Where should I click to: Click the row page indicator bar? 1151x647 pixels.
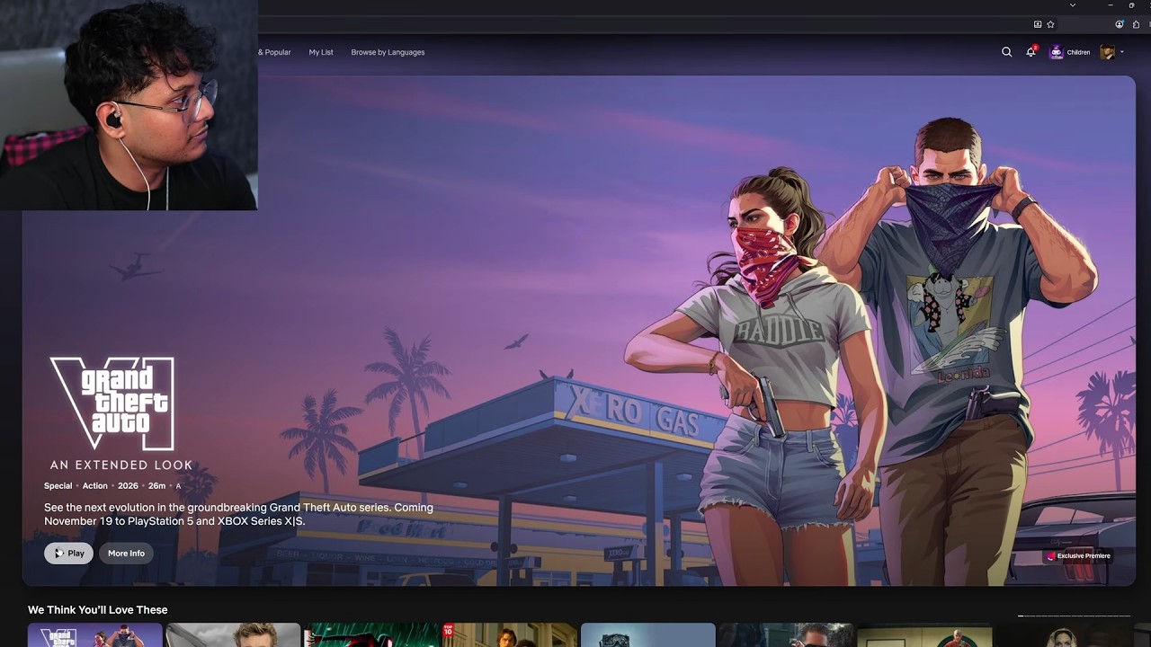pos(1074,616)
